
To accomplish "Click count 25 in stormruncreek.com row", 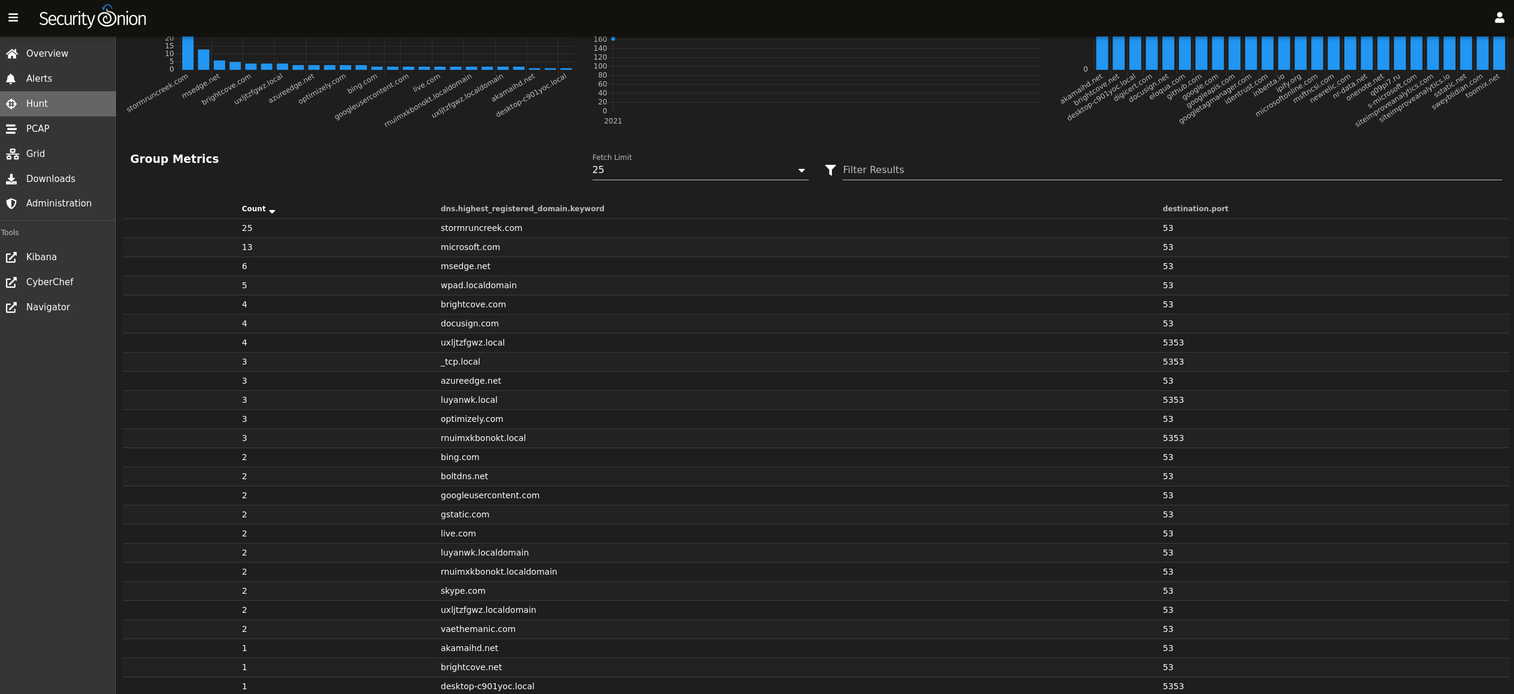I will (x=247, y=228).
